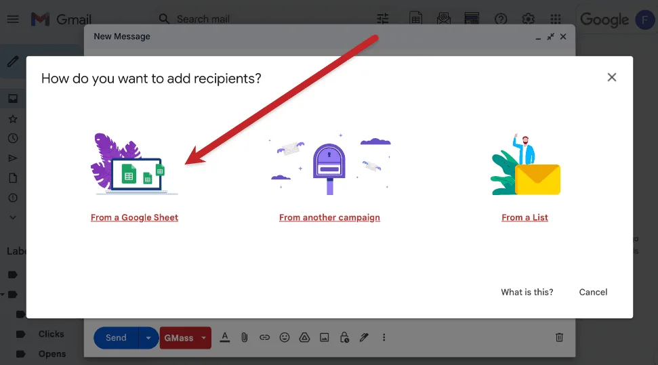This screenshot has width=658, height=365.
Task: Expand the GMass settings dropdown arrow
Action: 203,337
